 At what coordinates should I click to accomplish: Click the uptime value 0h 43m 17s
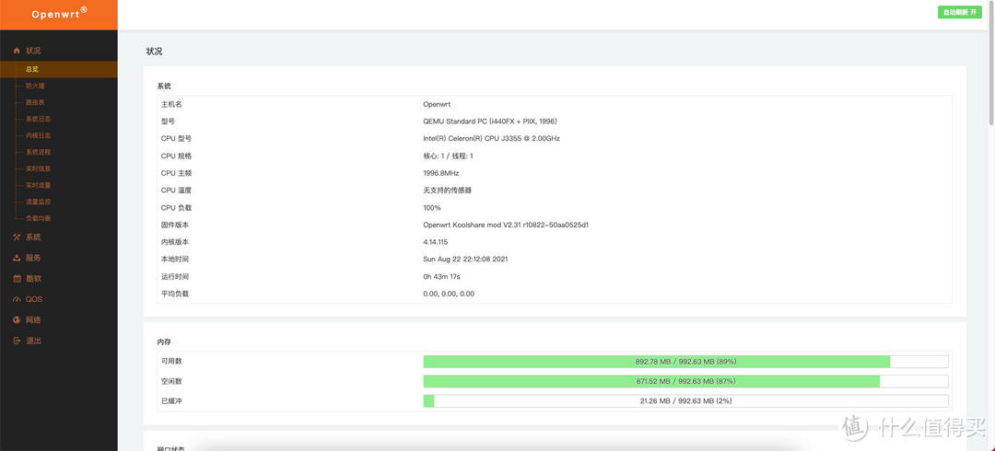pos(441,276)
